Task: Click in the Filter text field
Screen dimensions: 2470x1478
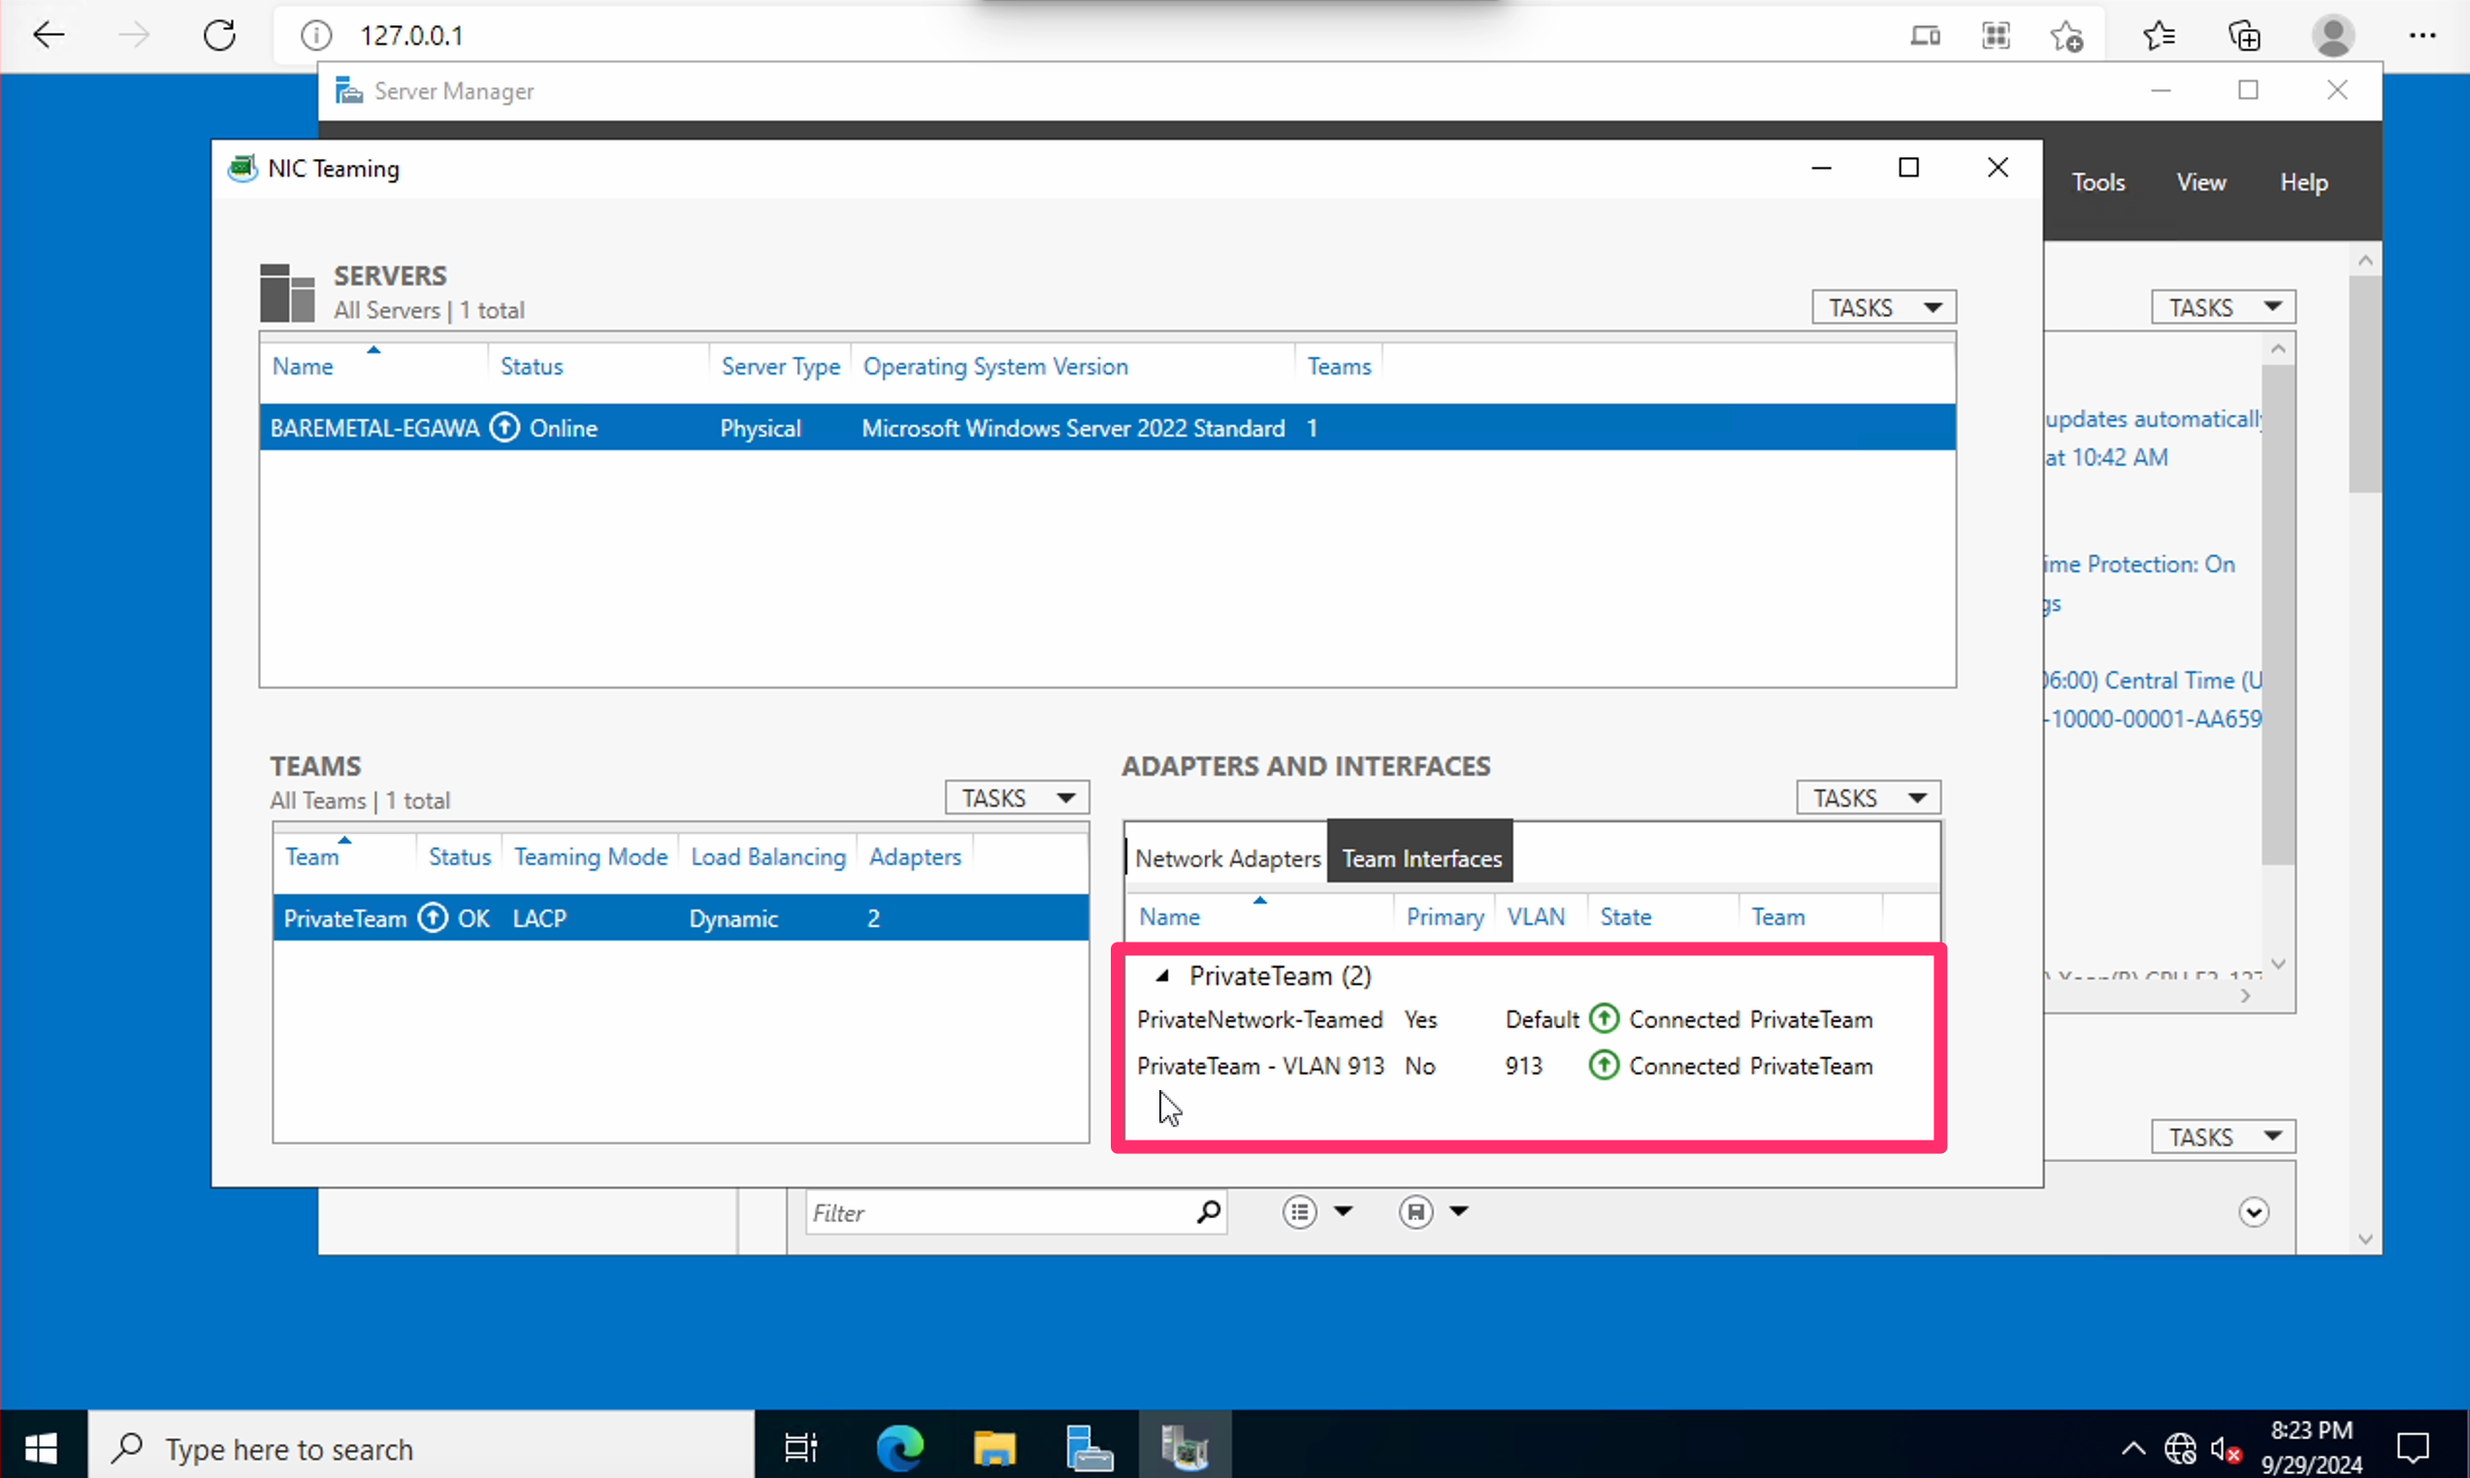Action: click(x=996, y=1212)
